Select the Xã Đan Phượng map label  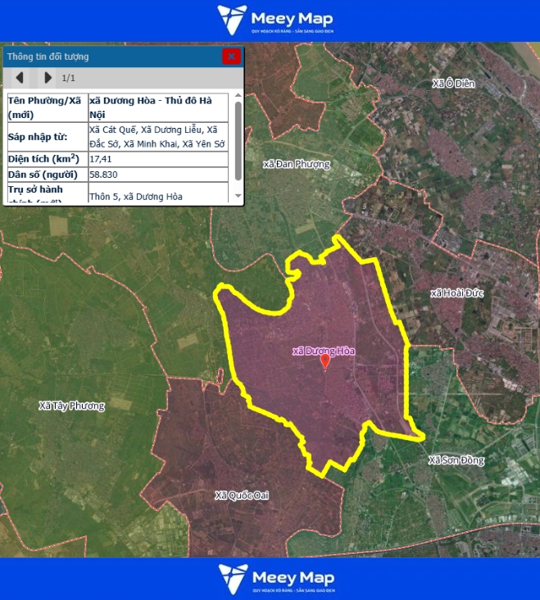297,164
